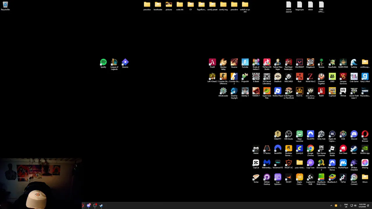Launch R.E.P.O.
The width and height of the screenshot is (372, 209).
299,92
